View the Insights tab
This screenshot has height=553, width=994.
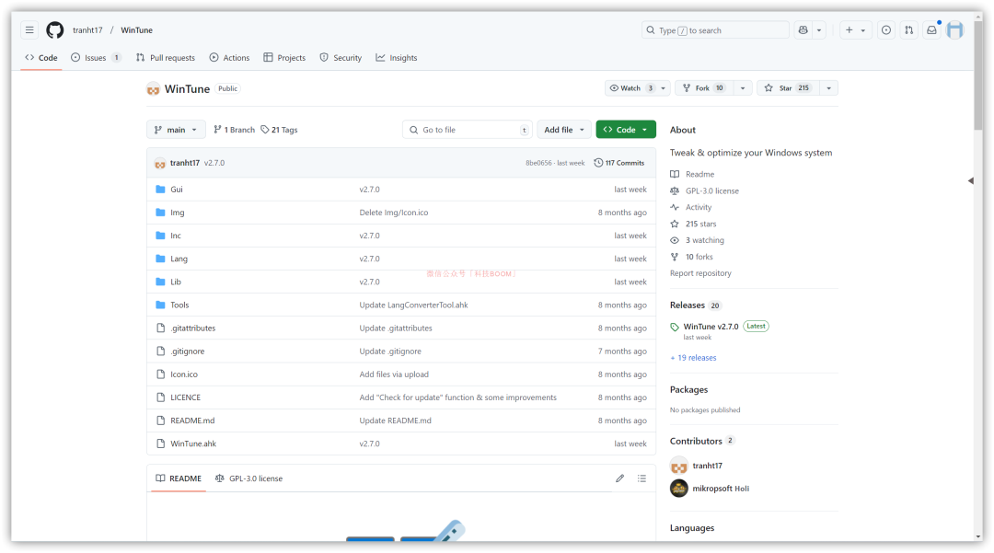(397, 58)
